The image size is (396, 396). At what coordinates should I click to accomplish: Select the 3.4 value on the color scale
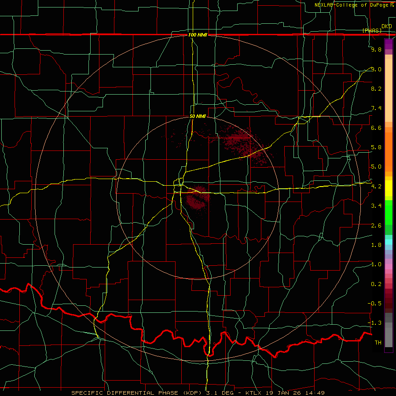[x=376, y=206]
